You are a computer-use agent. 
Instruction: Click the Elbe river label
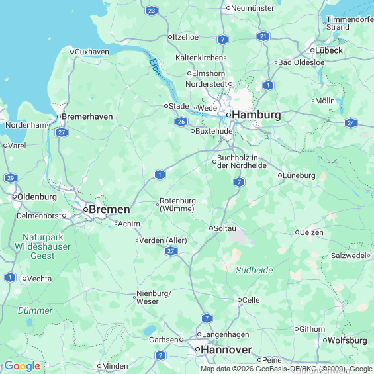click(155, 67)
